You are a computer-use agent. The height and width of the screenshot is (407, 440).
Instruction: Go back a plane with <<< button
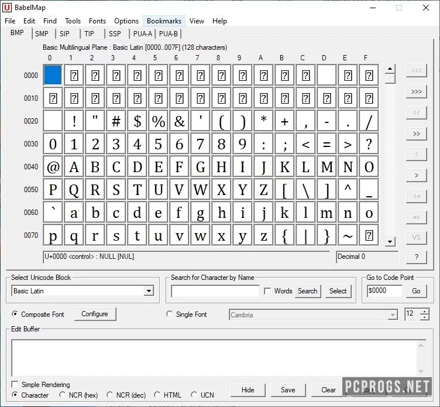tap(417, 70)
